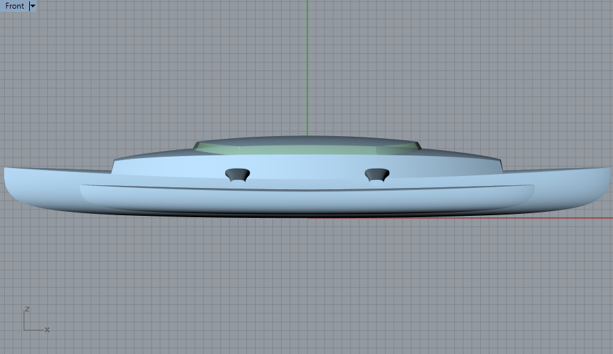Open the Front viewport dropdown arrow
This screenshot has width=613, height=354.
[33, 6]
